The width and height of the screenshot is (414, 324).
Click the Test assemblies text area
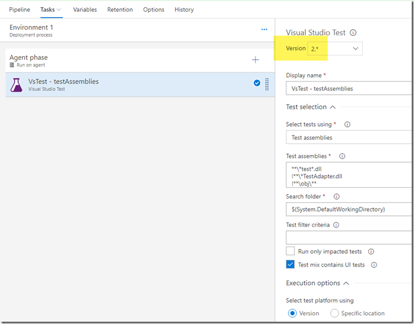pos(349,175)
